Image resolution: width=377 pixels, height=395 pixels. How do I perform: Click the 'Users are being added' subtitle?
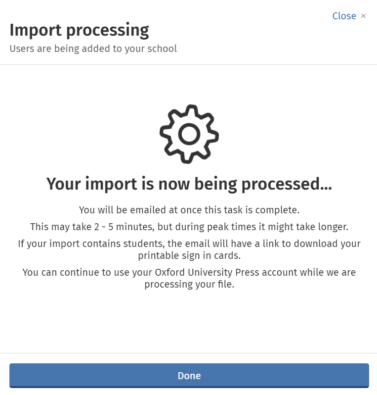tap(93, 49)
